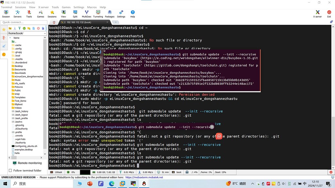
Task: Toggle the Follow terminal folder checkbox
Action: 10,170
